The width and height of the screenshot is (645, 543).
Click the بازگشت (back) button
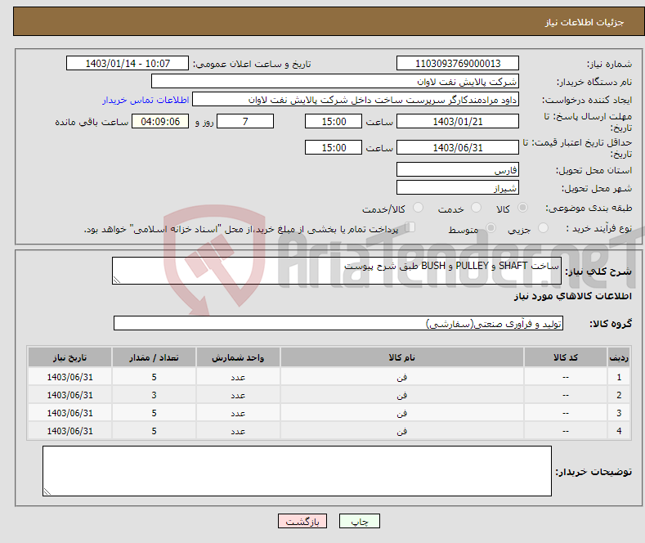click(302, 521)
